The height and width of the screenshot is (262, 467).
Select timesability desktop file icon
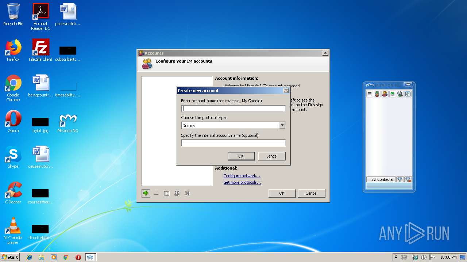coord(68,90)
